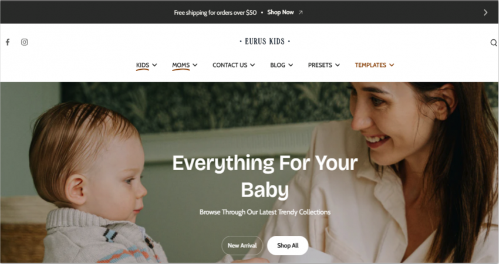Click the arrow icon beside Shop Now

click(301, 12)
